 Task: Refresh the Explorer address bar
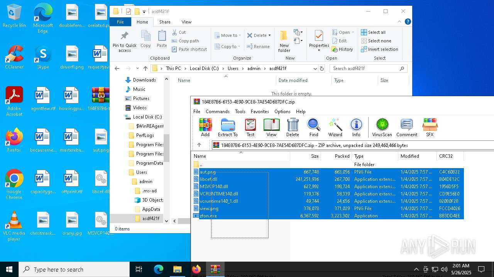click(x=322, y=68)
